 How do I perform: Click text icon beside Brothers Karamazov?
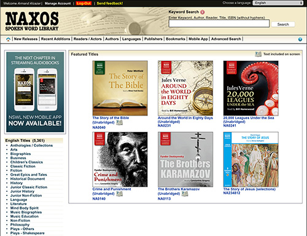[x=185, y=194]
